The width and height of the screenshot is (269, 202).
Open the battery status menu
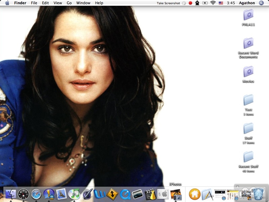pyautogui.click(x=205, y=3)
